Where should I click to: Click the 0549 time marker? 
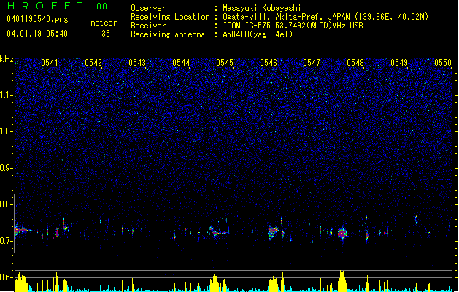(399, 63)
